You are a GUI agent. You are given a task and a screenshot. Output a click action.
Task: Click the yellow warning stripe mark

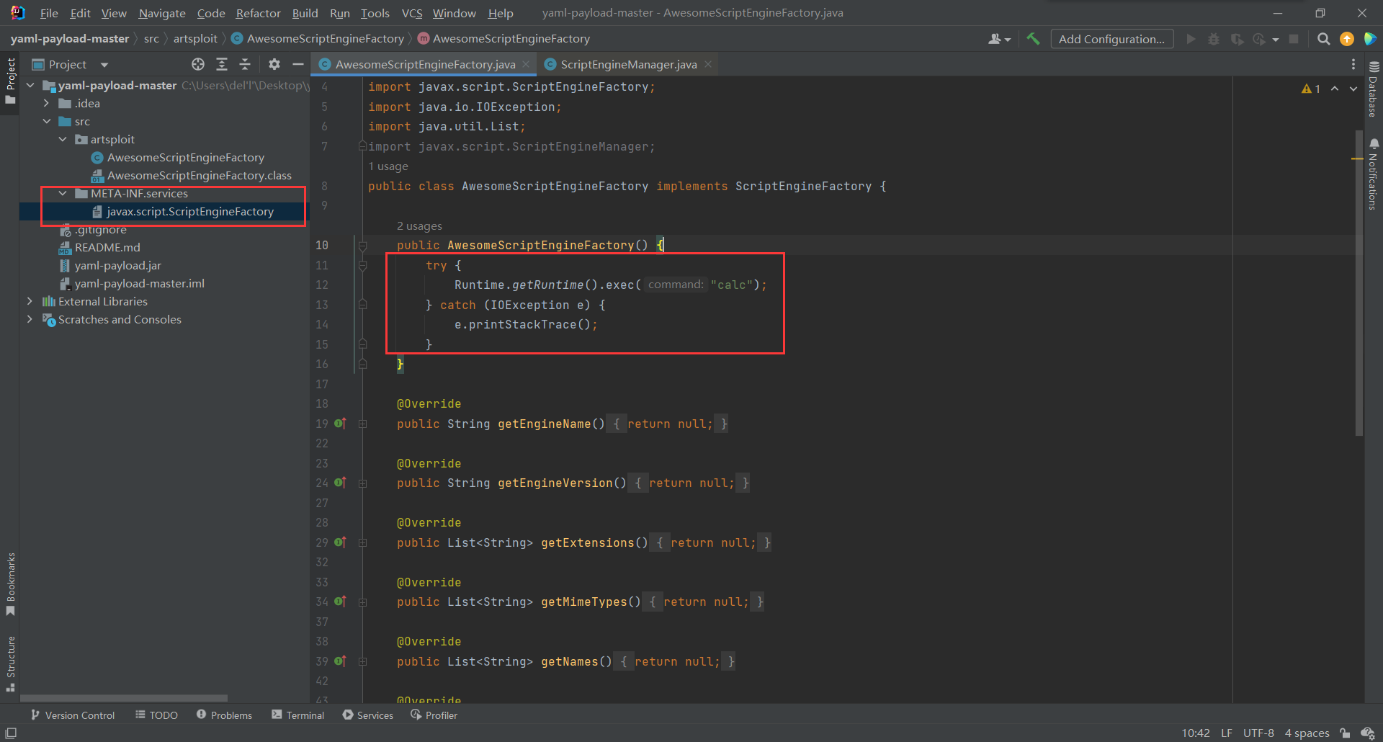pyautogui.click(x=1358, y=158)
